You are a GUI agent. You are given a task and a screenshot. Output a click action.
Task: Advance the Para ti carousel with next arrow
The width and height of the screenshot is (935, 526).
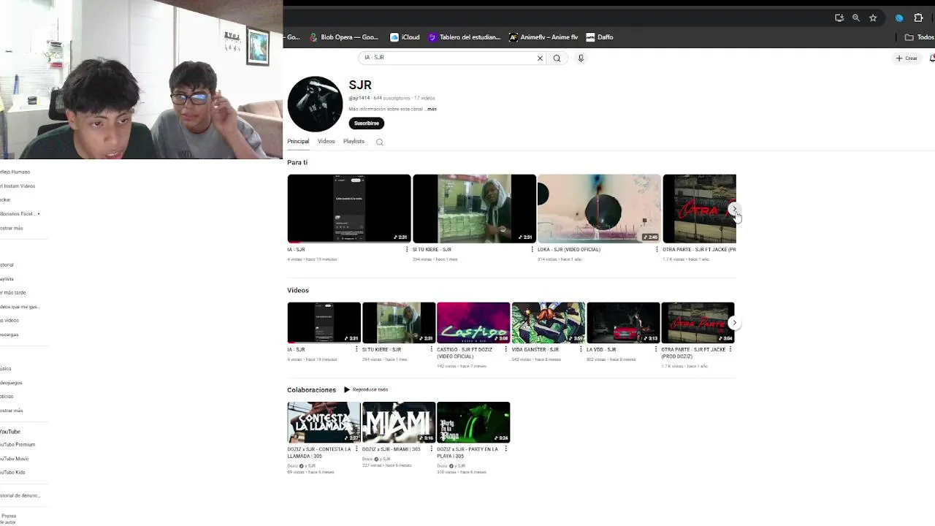coord(734,209)
